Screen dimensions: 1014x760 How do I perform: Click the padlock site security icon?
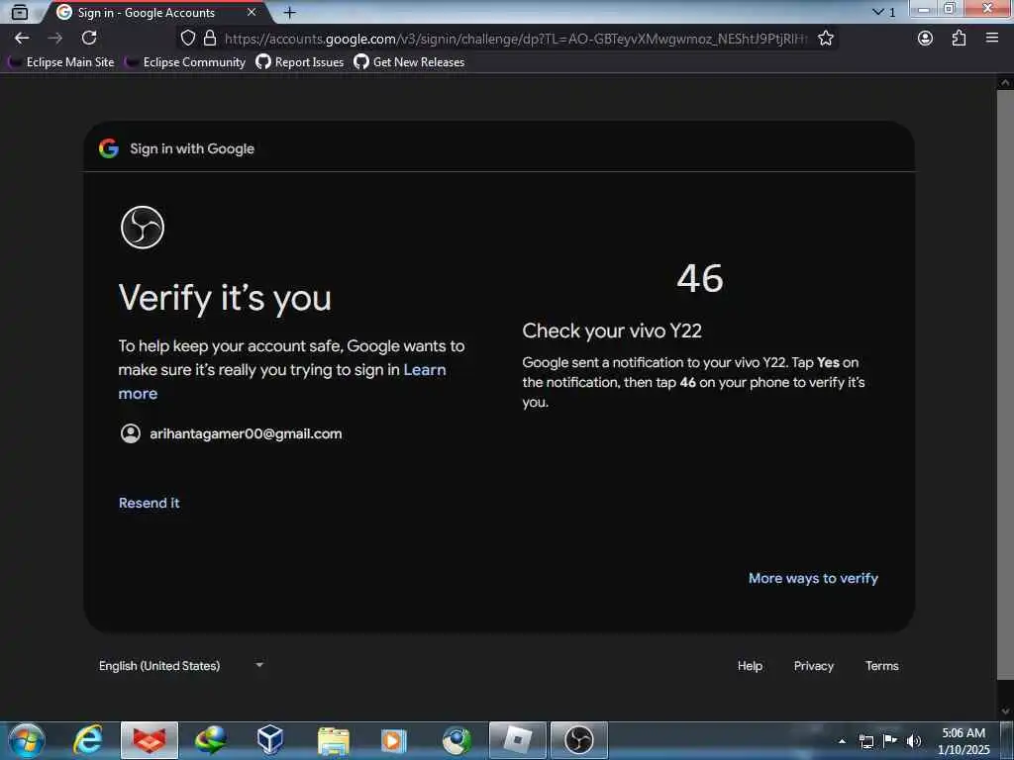(210, 39)
